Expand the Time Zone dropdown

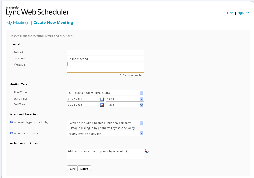pos(105,93)
